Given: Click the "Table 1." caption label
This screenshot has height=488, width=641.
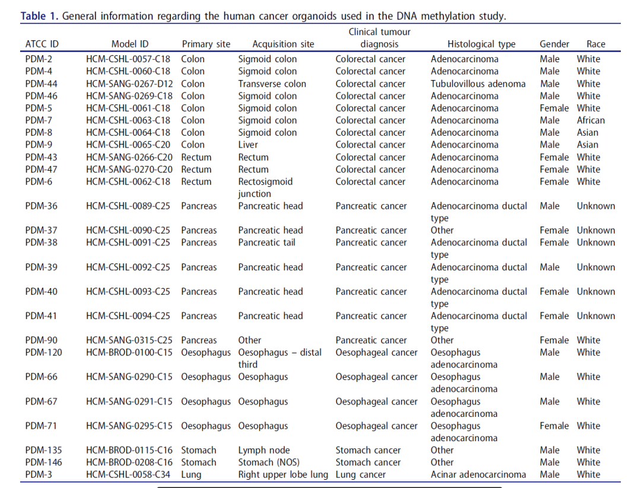Looking at the screenshot, I should point(39,16).
